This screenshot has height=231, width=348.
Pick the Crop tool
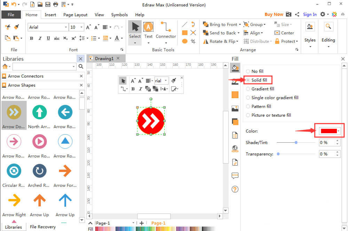pos(193,41)
